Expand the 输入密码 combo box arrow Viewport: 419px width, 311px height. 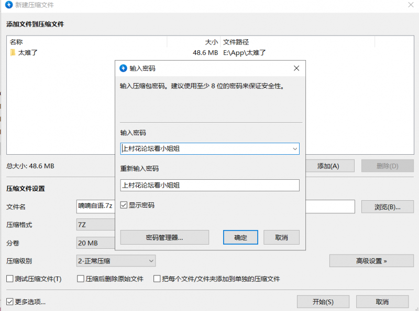point(294,149)
